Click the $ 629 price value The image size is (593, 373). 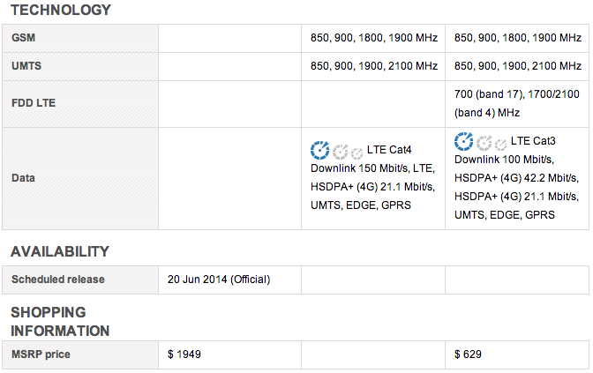click(x=469, y=354)
